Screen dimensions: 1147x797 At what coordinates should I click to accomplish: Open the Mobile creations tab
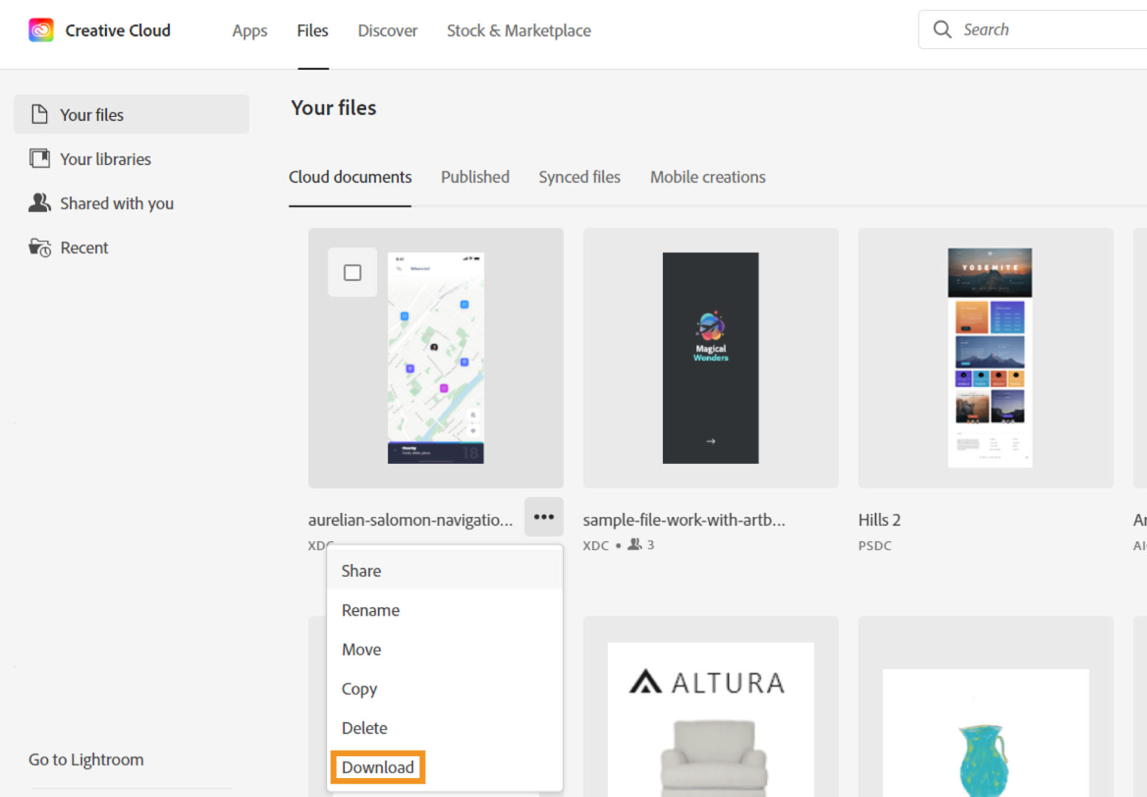707,177
